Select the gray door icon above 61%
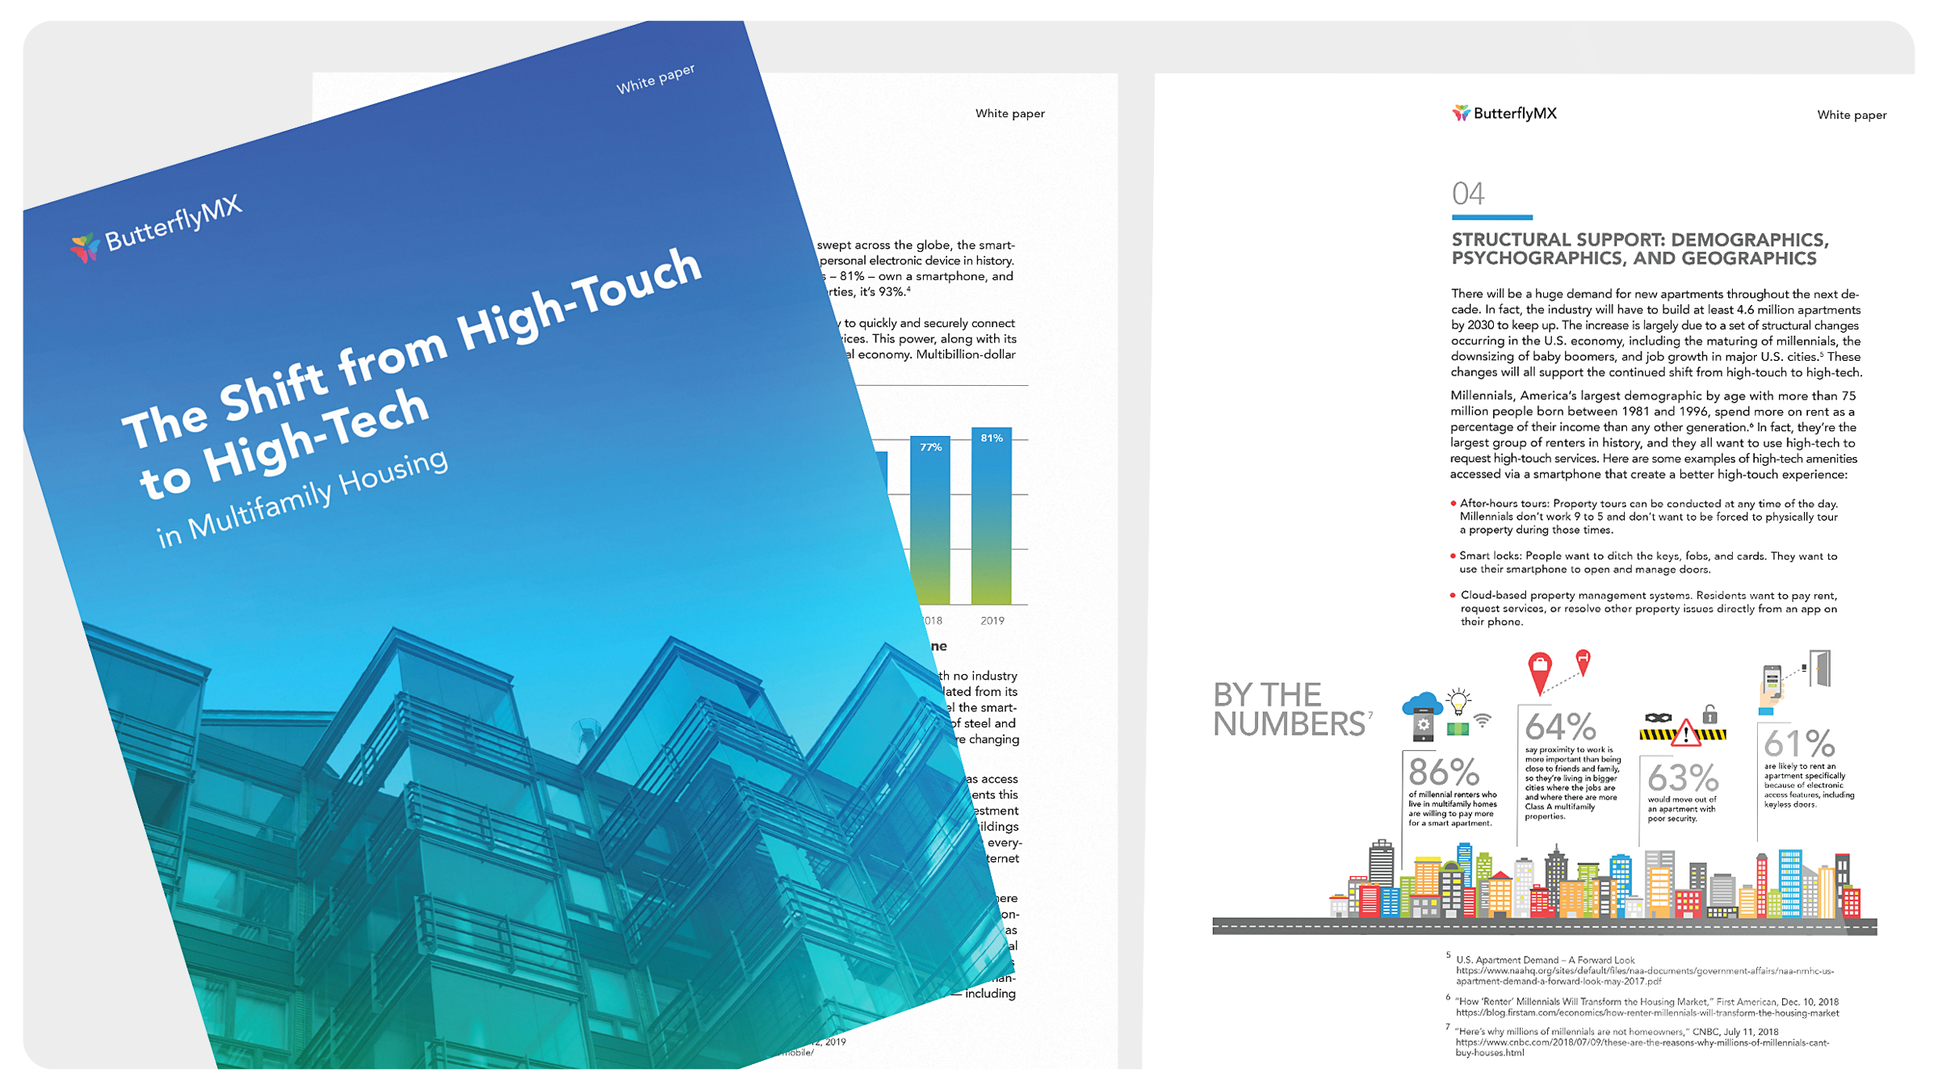Viewport: 1938px width, 1090px height. click(1820, 669)
